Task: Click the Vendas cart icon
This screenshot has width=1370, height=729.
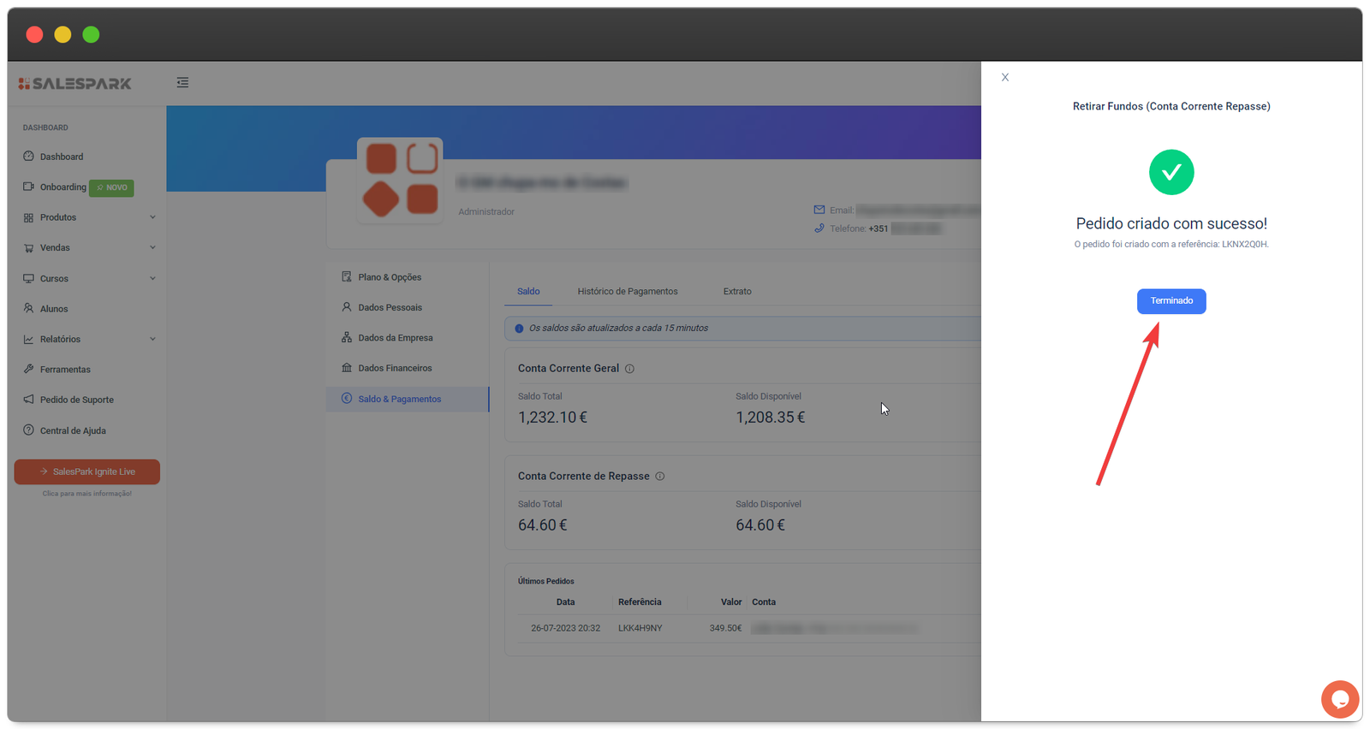Action: tap(28, 247)
